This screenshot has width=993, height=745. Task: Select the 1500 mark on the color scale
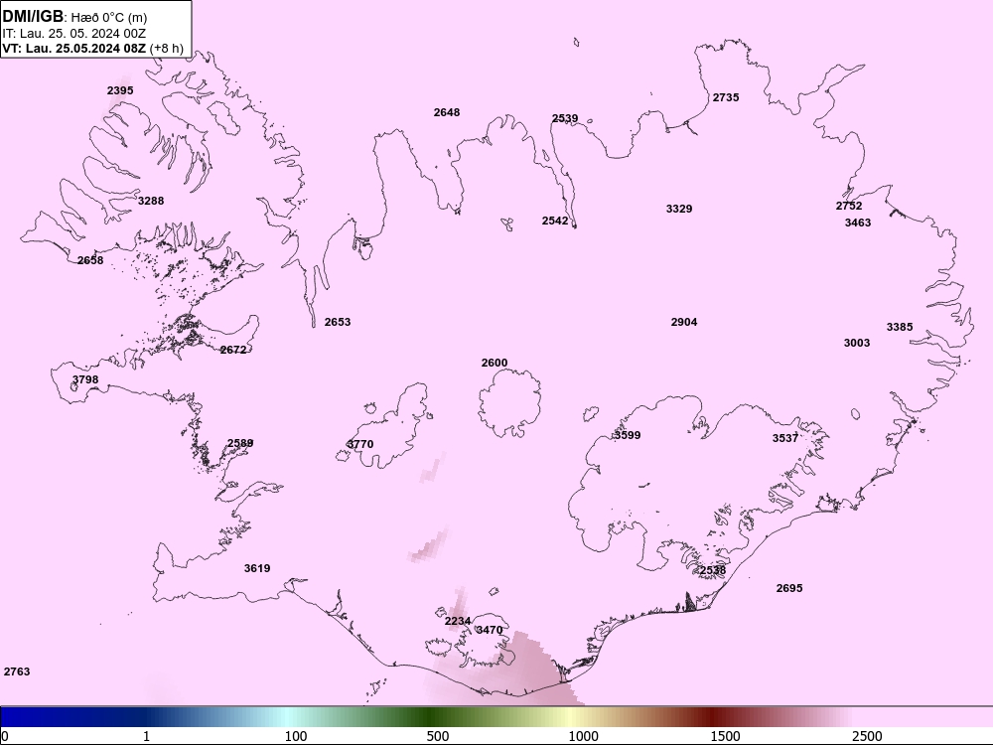coord(725,736)
